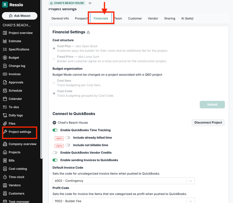Click the sidebar vertical scrollbar
The height and width of the screenshot is (203, 233).
click(x=42, y=101)
